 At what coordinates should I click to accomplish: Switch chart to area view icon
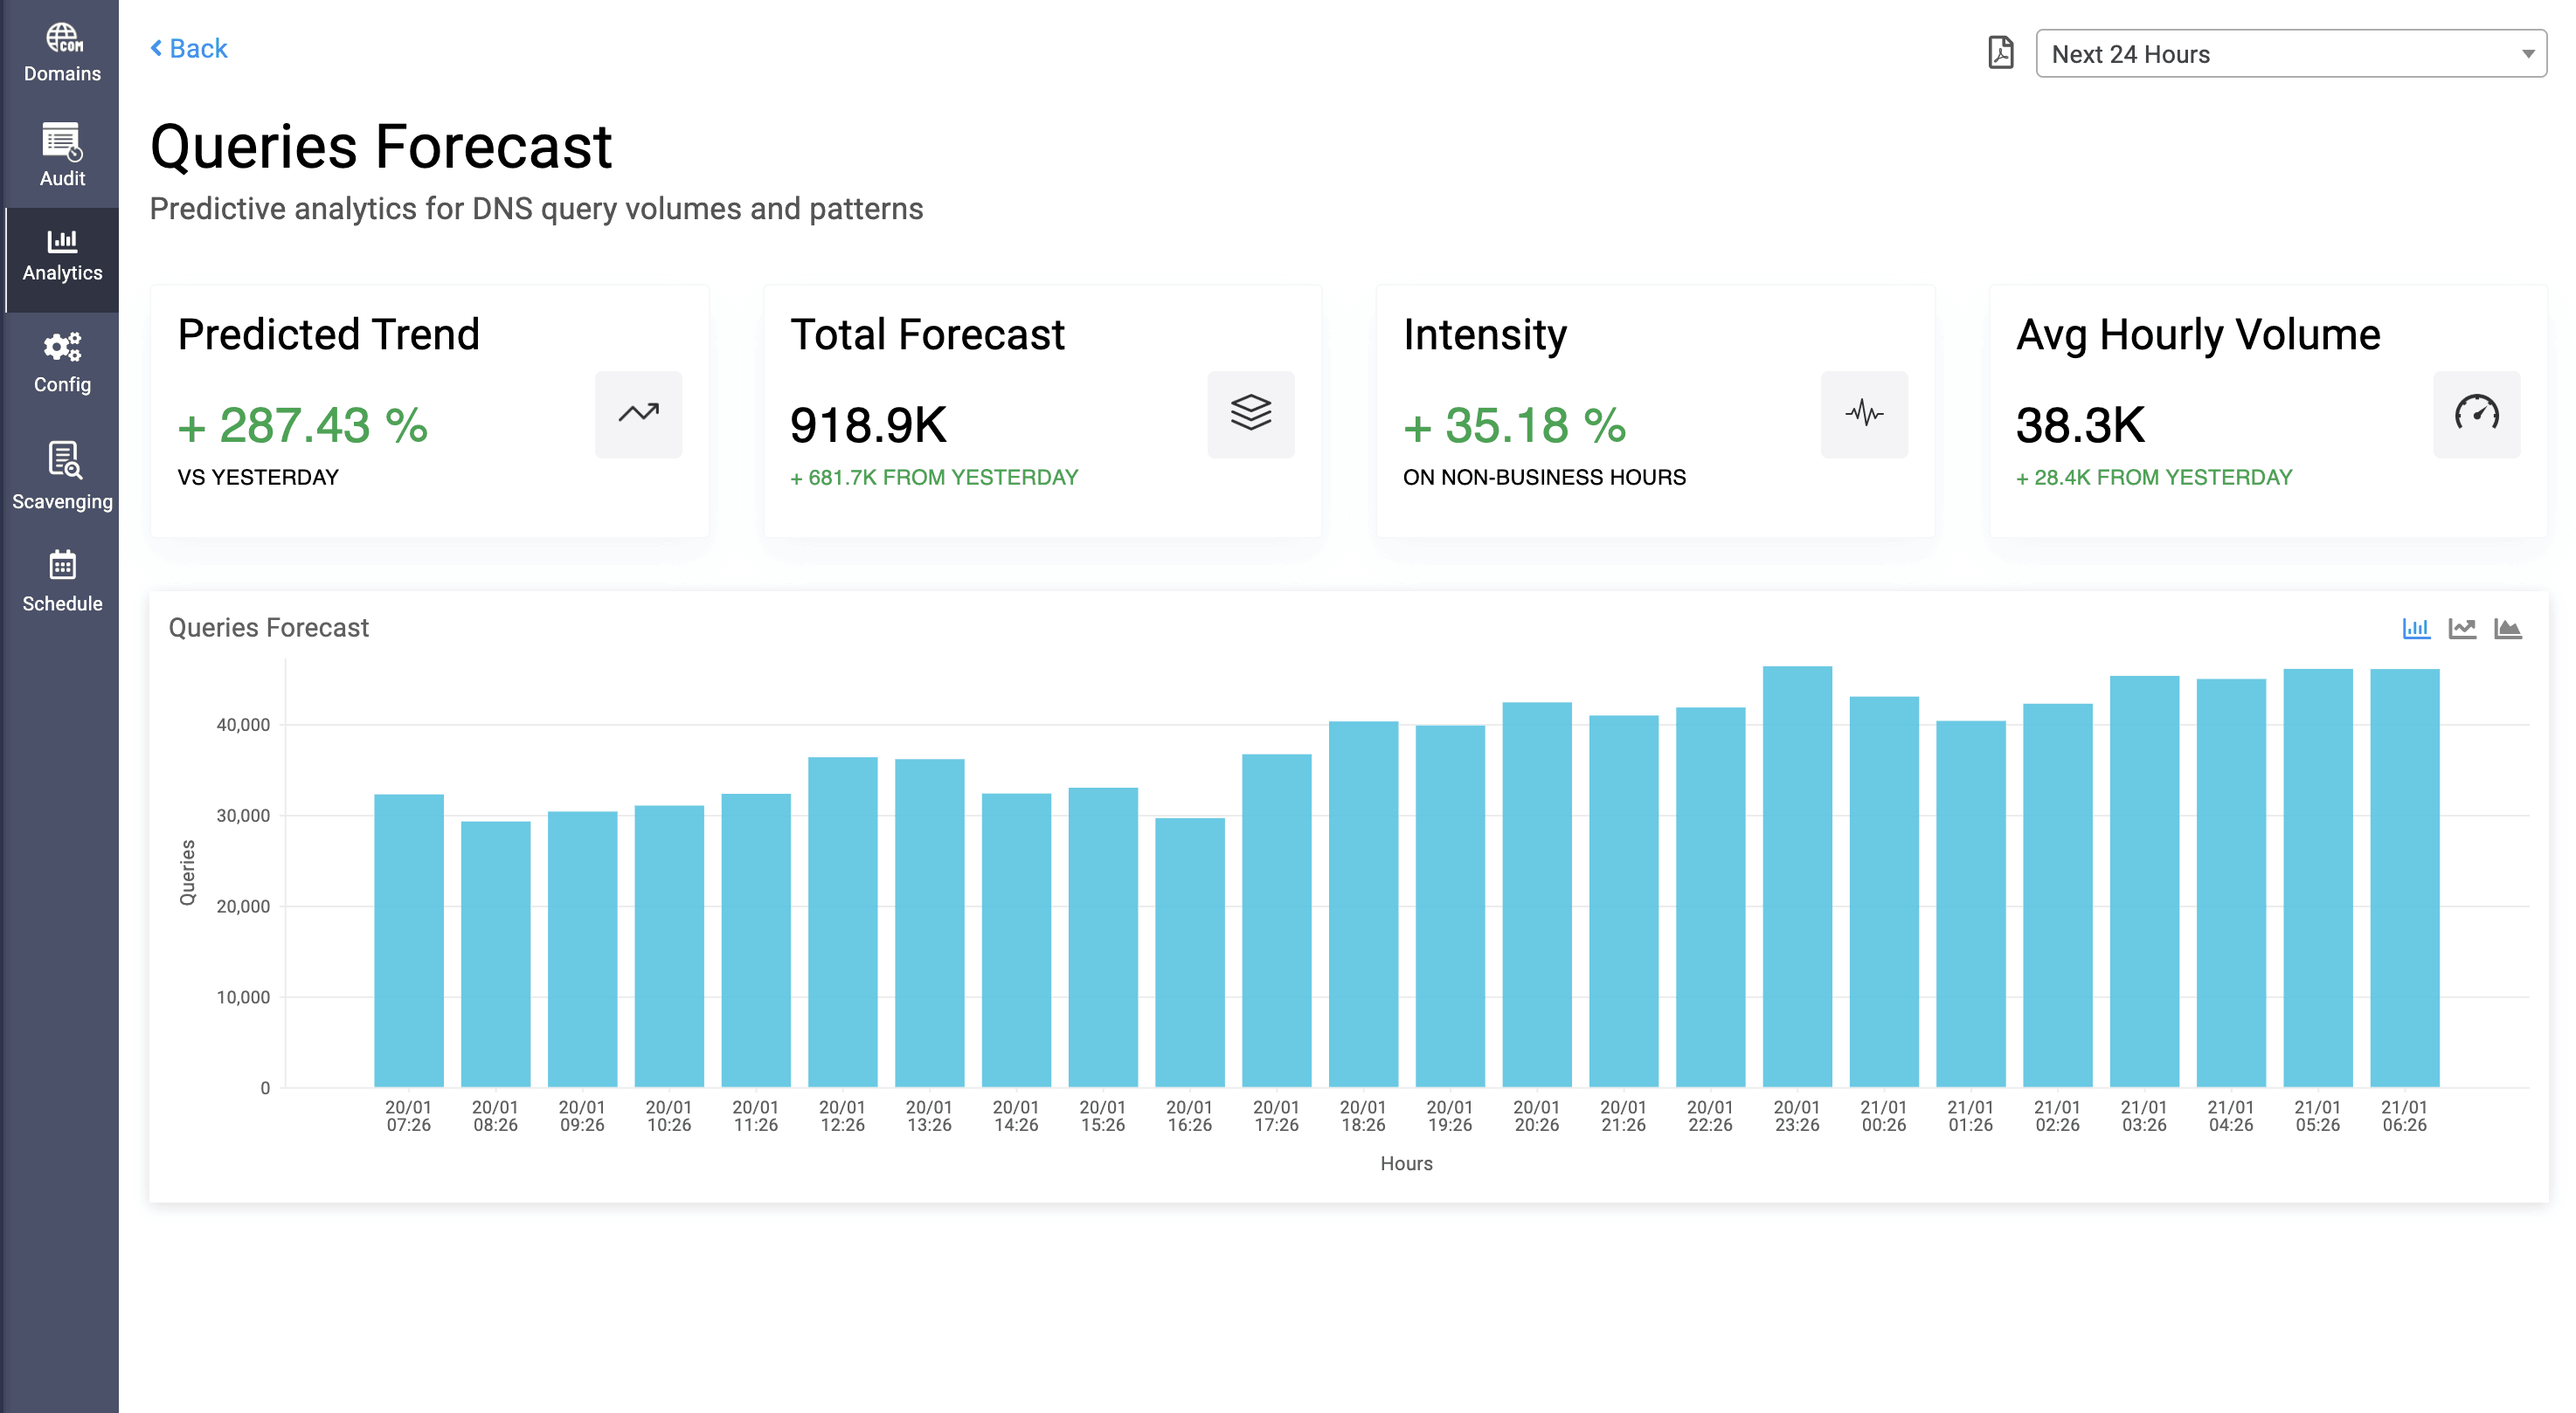[x=2507, y=628]
